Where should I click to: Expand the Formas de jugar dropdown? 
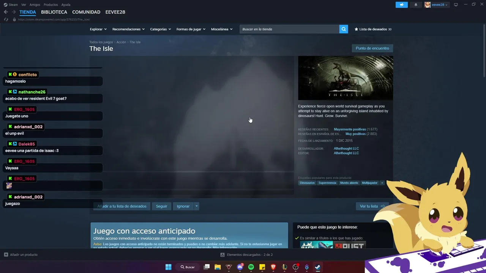pyautogui.click(x=191, y=29)
